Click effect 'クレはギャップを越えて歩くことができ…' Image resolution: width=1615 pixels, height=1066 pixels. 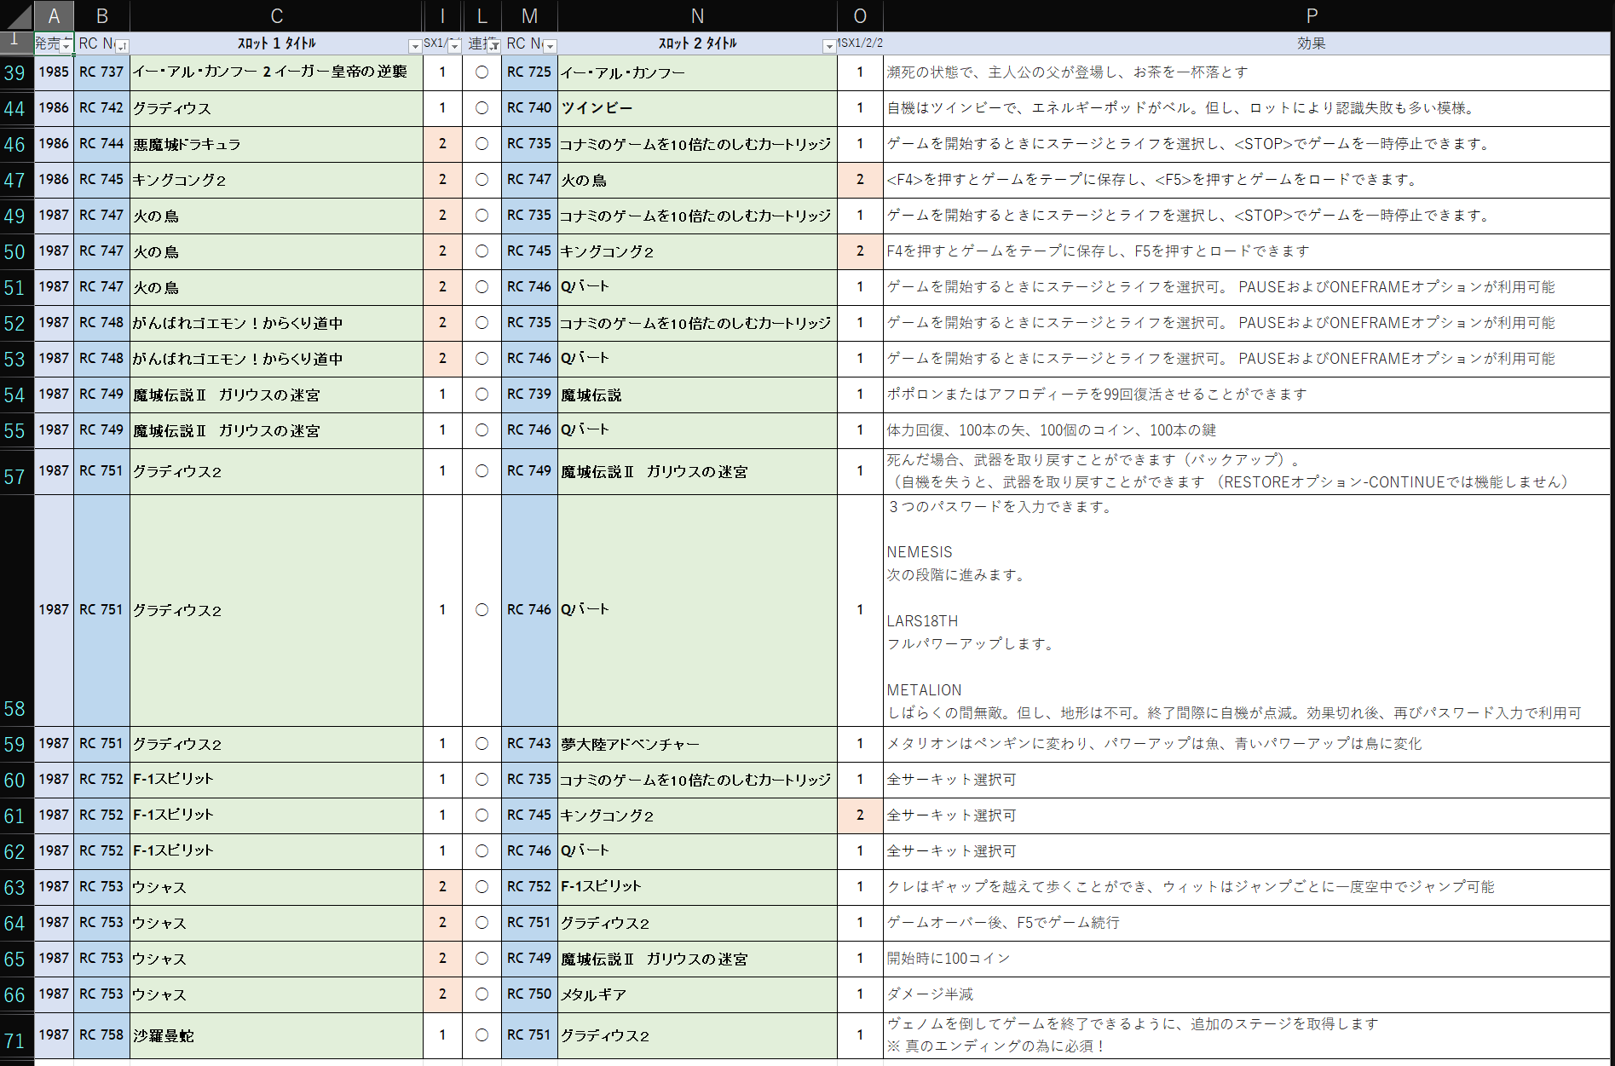coord(1247,887)
